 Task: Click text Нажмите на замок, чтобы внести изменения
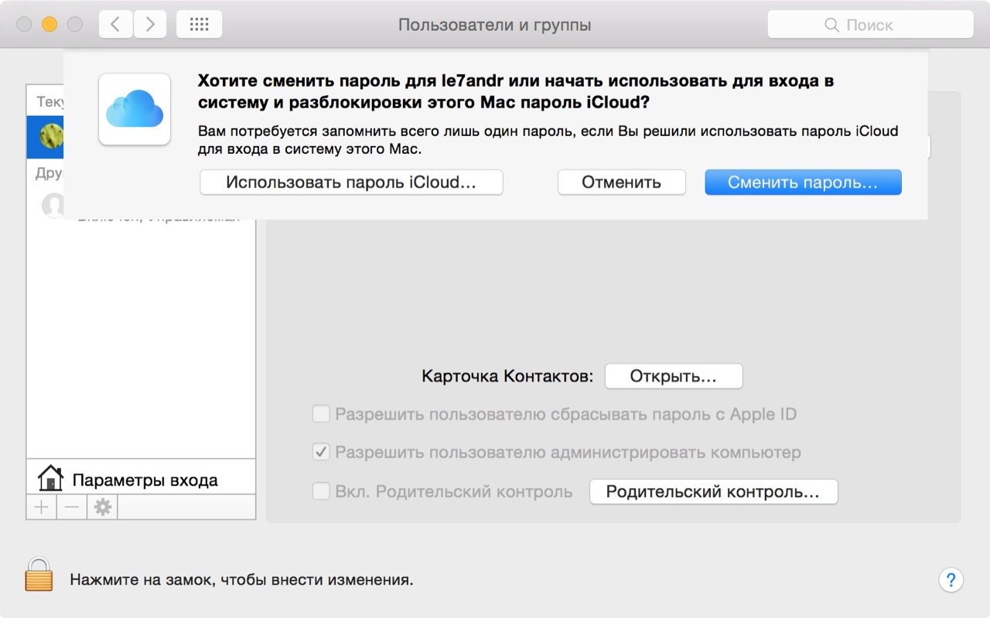point(241,579)
